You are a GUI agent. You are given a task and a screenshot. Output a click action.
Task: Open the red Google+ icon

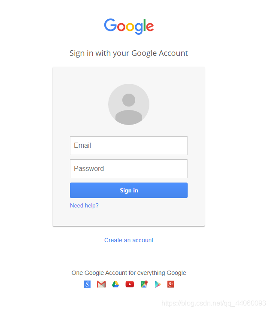click(171, 284)
